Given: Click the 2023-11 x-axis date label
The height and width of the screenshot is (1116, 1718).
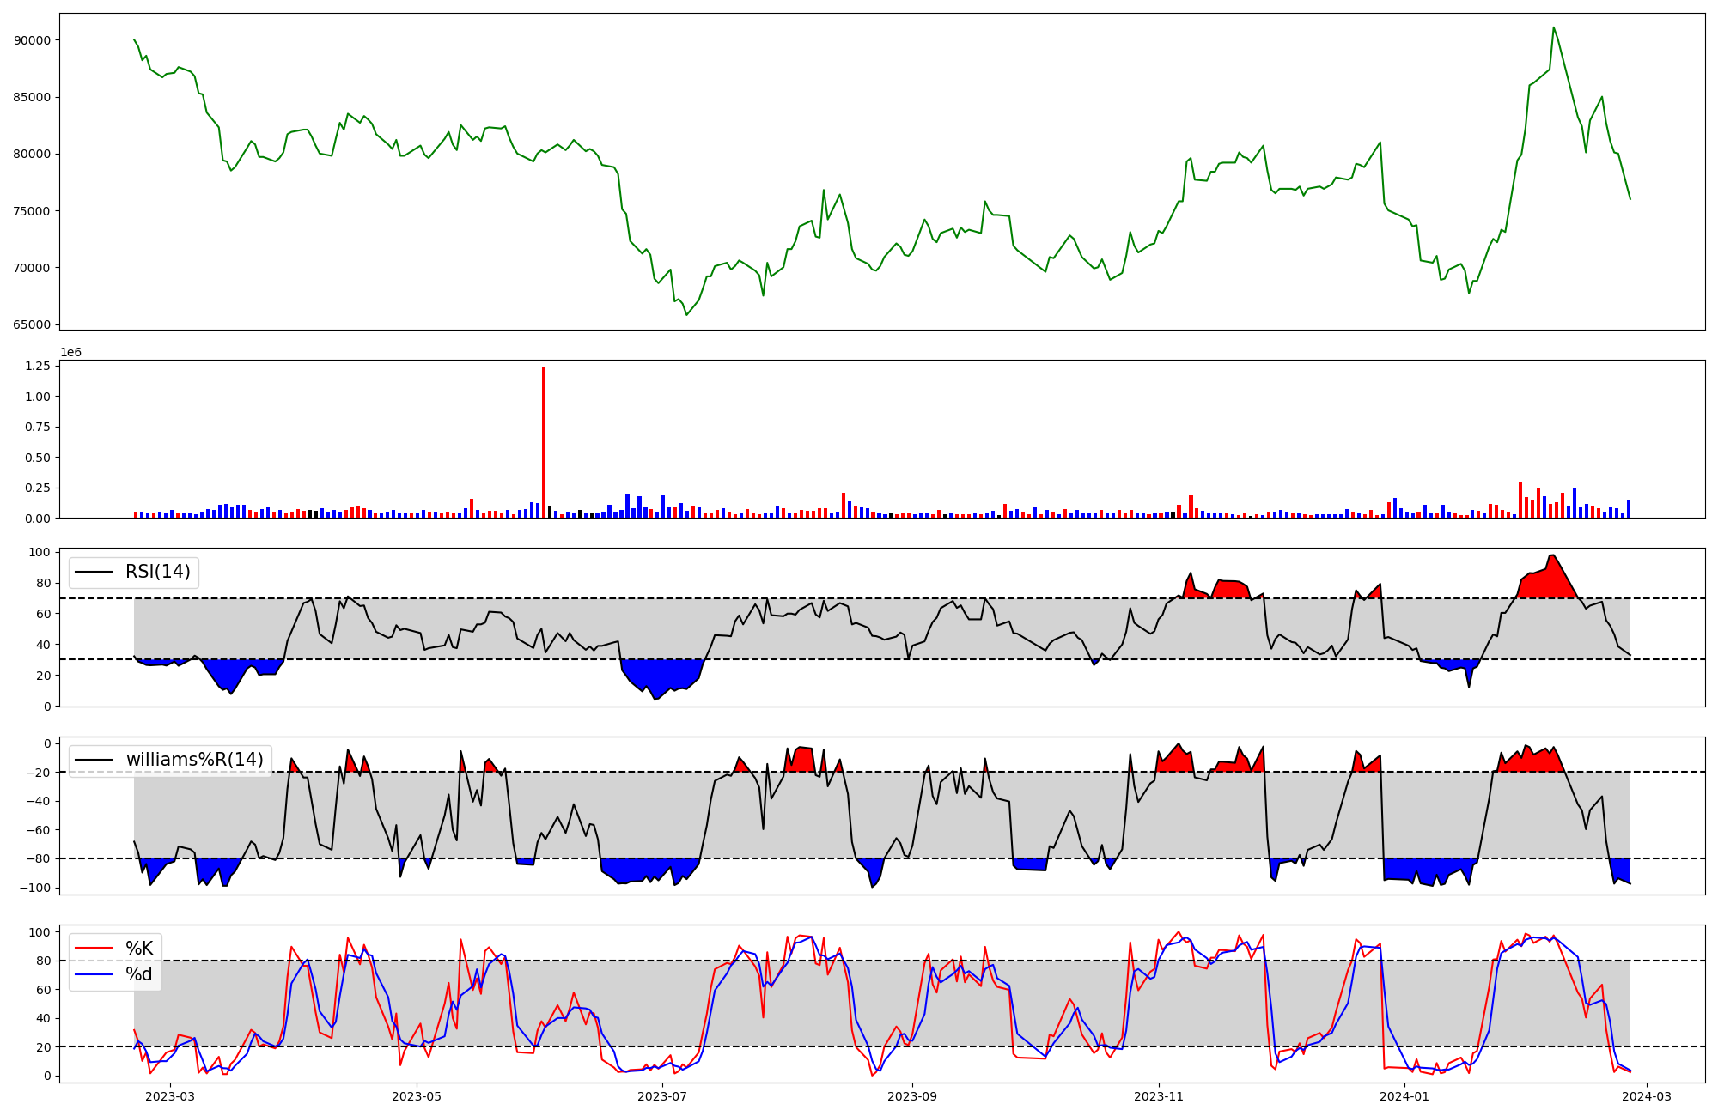Looking at the screenshot, I should 1159,1095.
